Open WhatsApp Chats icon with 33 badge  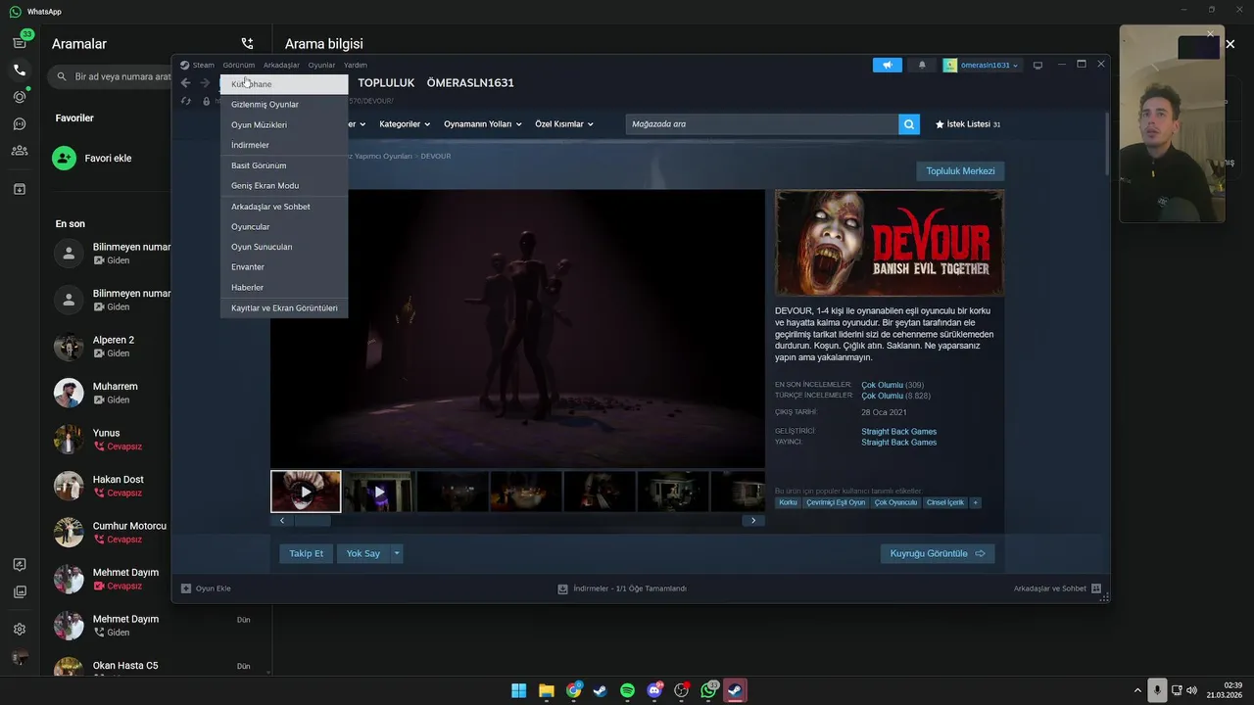pyautogui.click(x=20, y=42)
